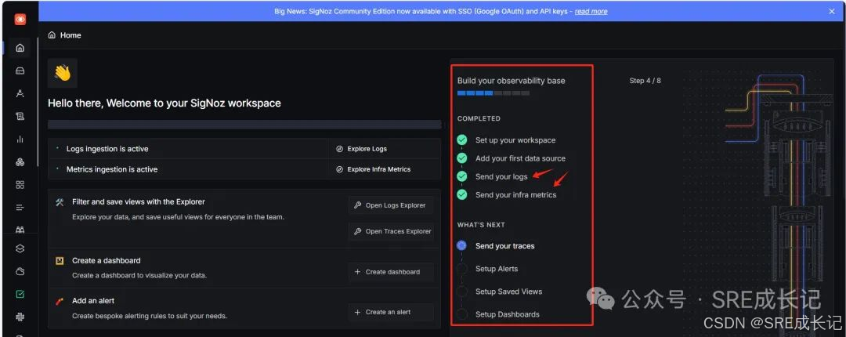This screenshot has height=337, width=846.
Task: Click the Slack icon in sidebar
Action: (x=20, y=317)
